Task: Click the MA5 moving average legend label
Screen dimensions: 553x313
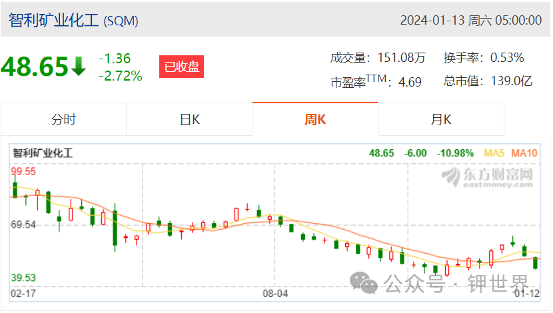Action: [494, 153]
